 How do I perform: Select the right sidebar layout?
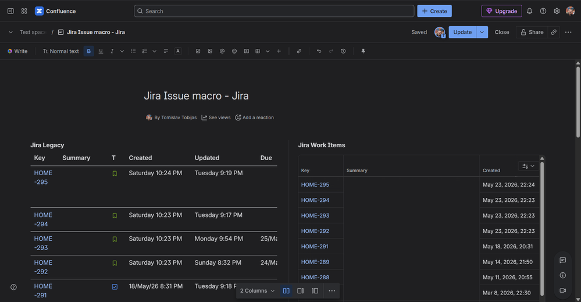(301, 291)
